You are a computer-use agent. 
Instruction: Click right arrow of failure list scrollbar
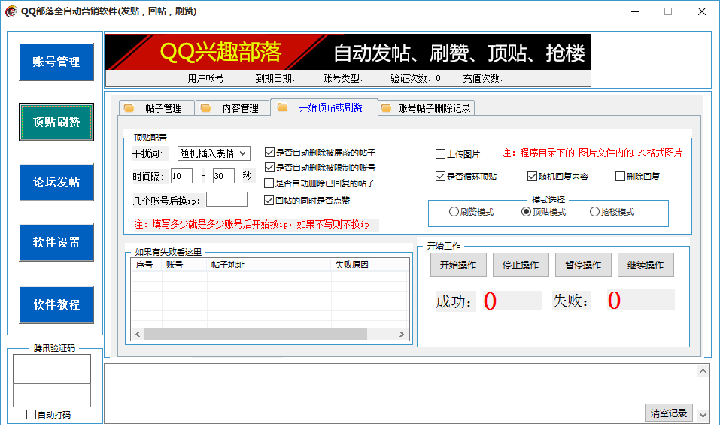401,335
